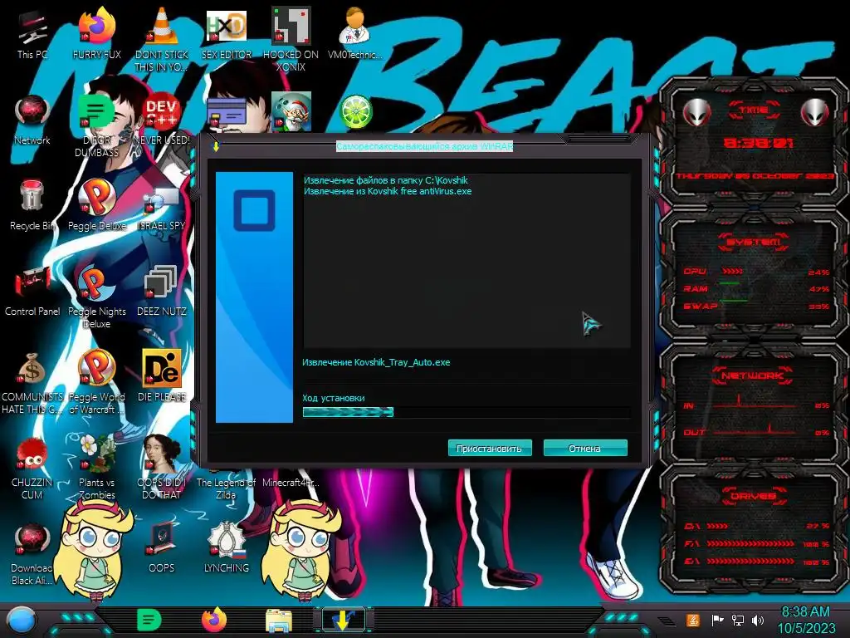Viewport: 850px width, 638px height.
Task: Click the CPU usage row in SYSTEM widget
Action: click(x=756, y=272)
